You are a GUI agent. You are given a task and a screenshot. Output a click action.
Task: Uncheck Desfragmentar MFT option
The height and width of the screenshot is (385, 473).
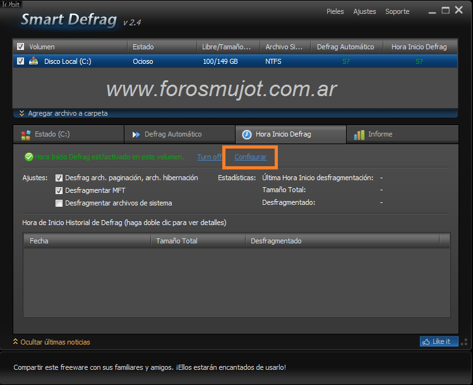point(59,190)
